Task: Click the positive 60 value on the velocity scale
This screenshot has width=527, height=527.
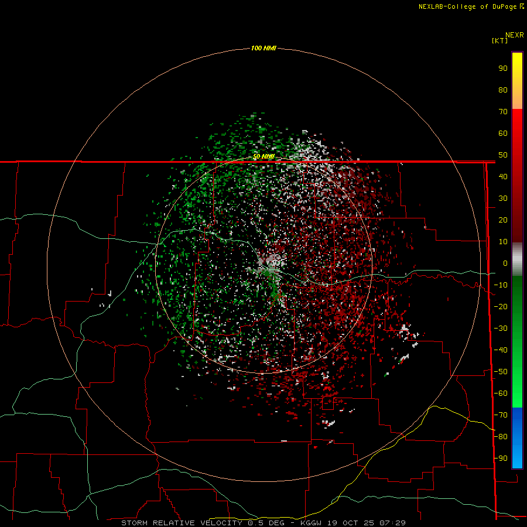Action: tap(503, 133)
